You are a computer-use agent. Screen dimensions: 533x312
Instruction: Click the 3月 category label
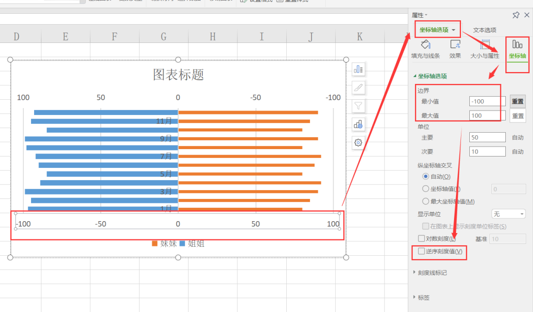[166, 192]
